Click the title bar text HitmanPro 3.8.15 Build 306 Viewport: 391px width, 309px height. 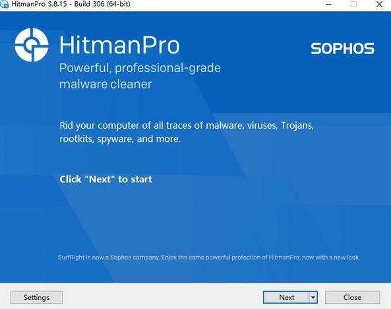tap(71, 4)
